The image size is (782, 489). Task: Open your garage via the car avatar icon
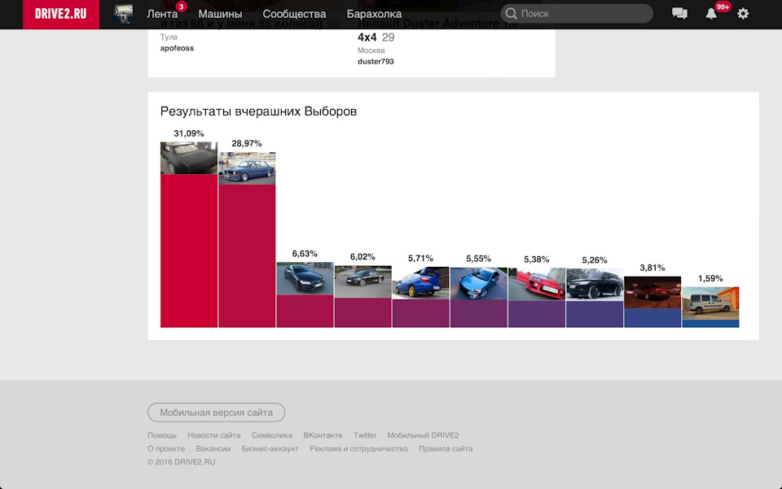tap(122, 13)
